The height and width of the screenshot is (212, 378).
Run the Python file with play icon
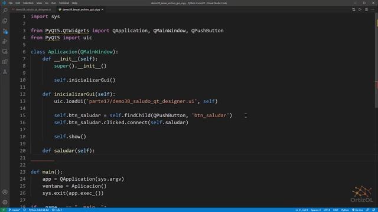tap(360, 9)
